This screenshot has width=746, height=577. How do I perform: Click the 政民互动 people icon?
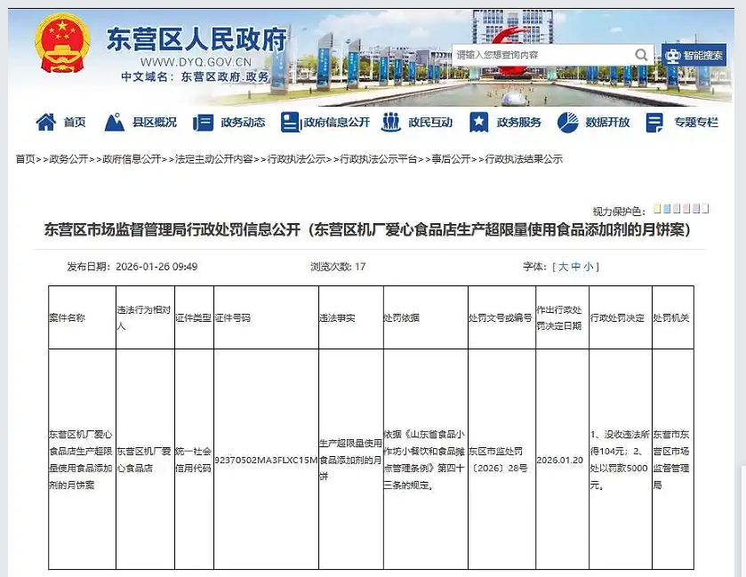pos(390,122)
